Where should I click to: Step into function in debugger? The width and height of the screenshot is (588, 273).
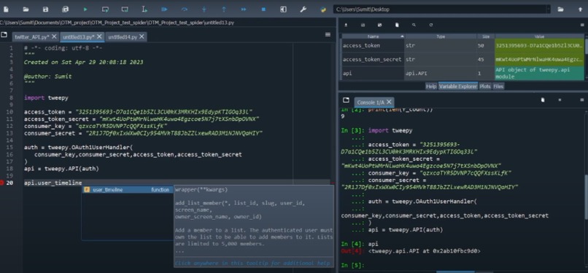coord(204,9)
